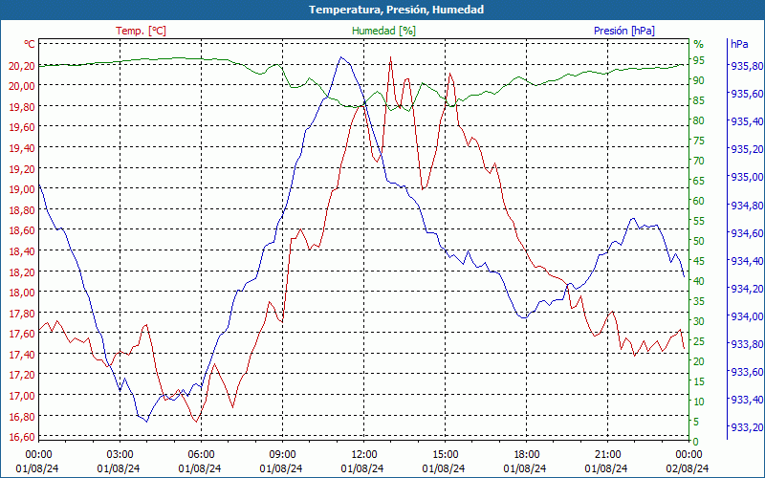Click the '21:00' time axis label

coord(608,453)
